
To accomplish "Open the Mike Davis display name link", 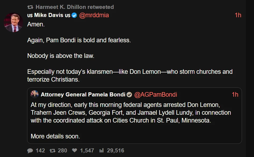I will (49, 15).
